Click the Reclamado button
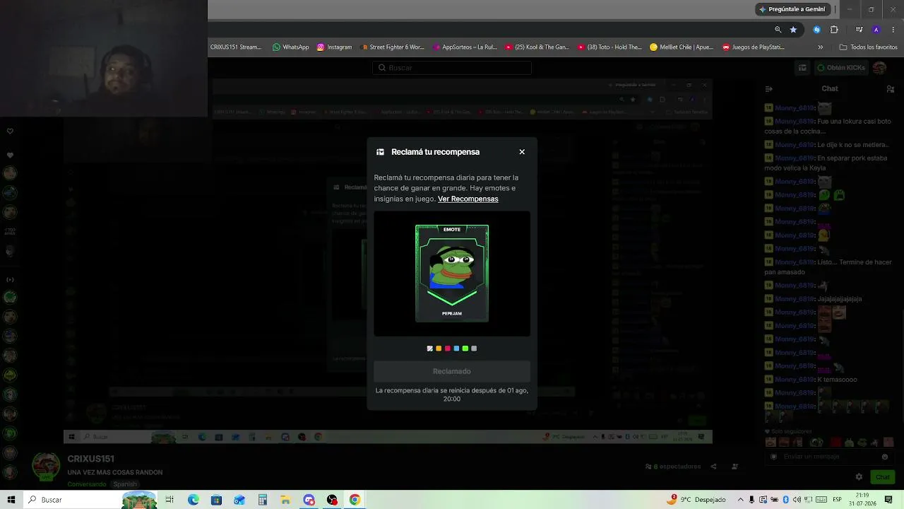The image size is (904, 509). point(452,371)
